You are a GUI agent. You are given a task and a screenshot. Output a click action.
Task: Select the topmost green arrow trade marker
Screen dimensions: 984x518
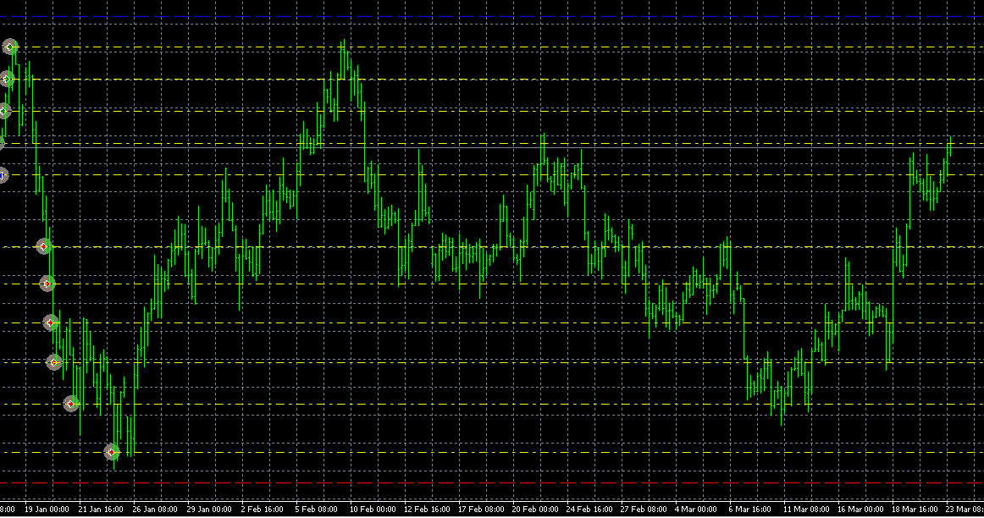coord(9,47)
